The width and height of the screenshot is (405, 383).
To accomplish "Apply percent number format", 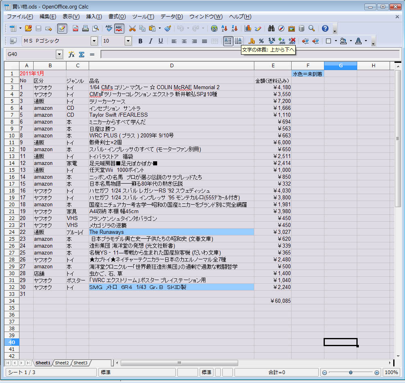I will pos(261,41).
